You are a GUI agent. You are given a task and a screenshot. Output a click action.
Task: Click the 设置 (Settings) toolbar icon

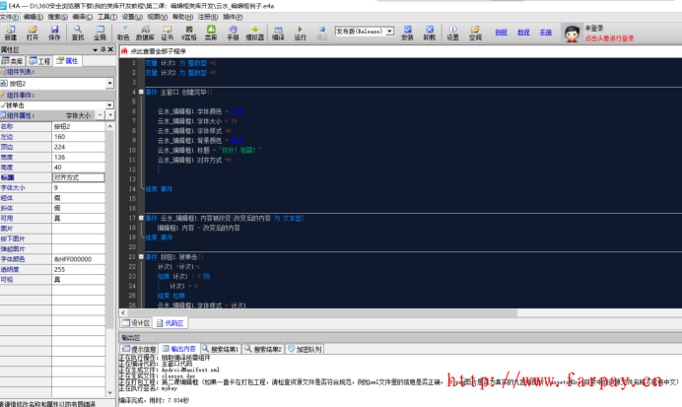click(452, 34)
